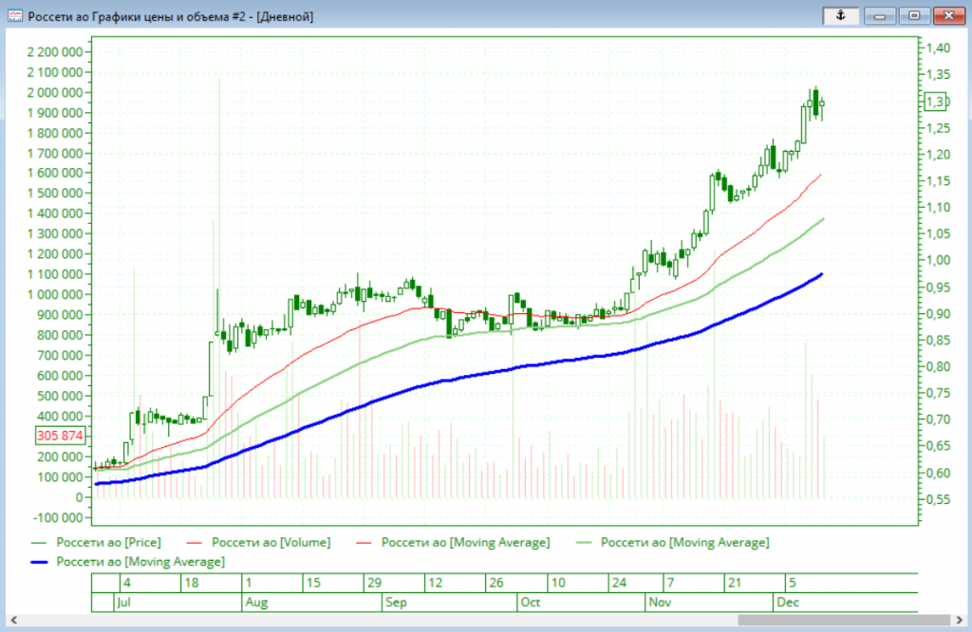
Task: Click the chart window icon in title bar
Action: click(14, 16)
